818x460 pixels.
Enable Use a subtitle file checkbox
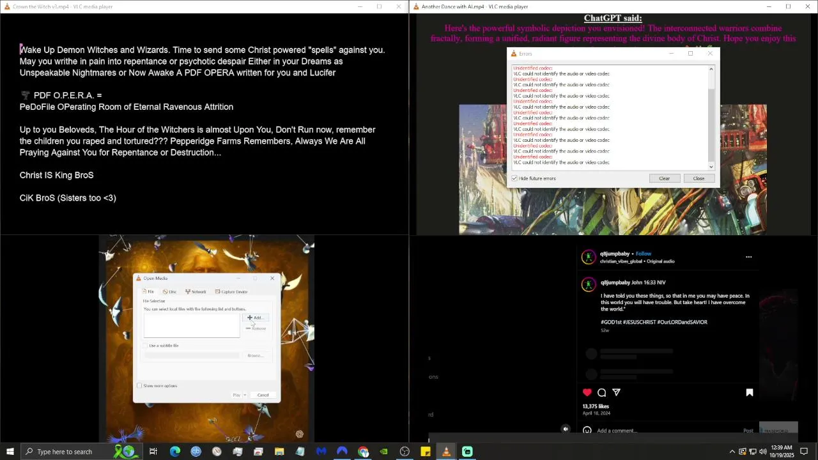pos(145,346)
